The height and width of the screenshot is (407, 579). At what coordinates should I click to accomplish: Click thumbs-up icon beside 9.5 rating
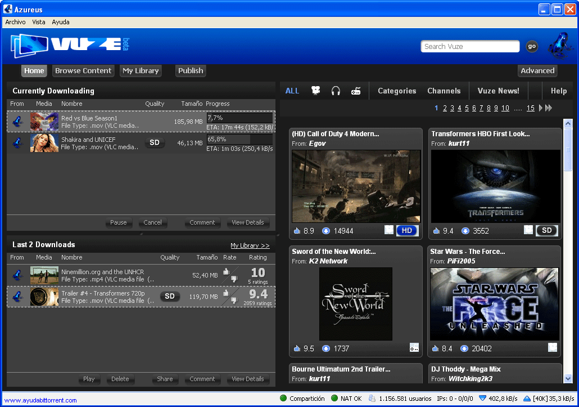297,348
